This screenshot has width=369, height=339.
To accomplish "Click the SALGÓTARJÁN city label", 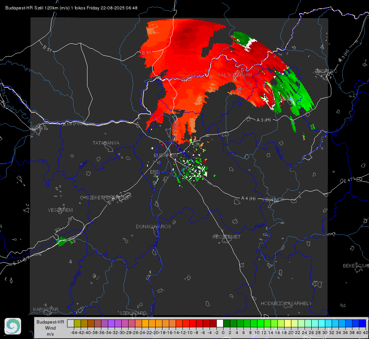I will (234, 75).
